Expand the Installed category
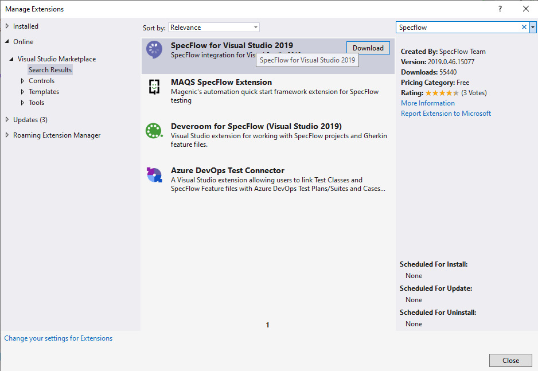Viewport: 538px width, 371px height. click(7, 26)
